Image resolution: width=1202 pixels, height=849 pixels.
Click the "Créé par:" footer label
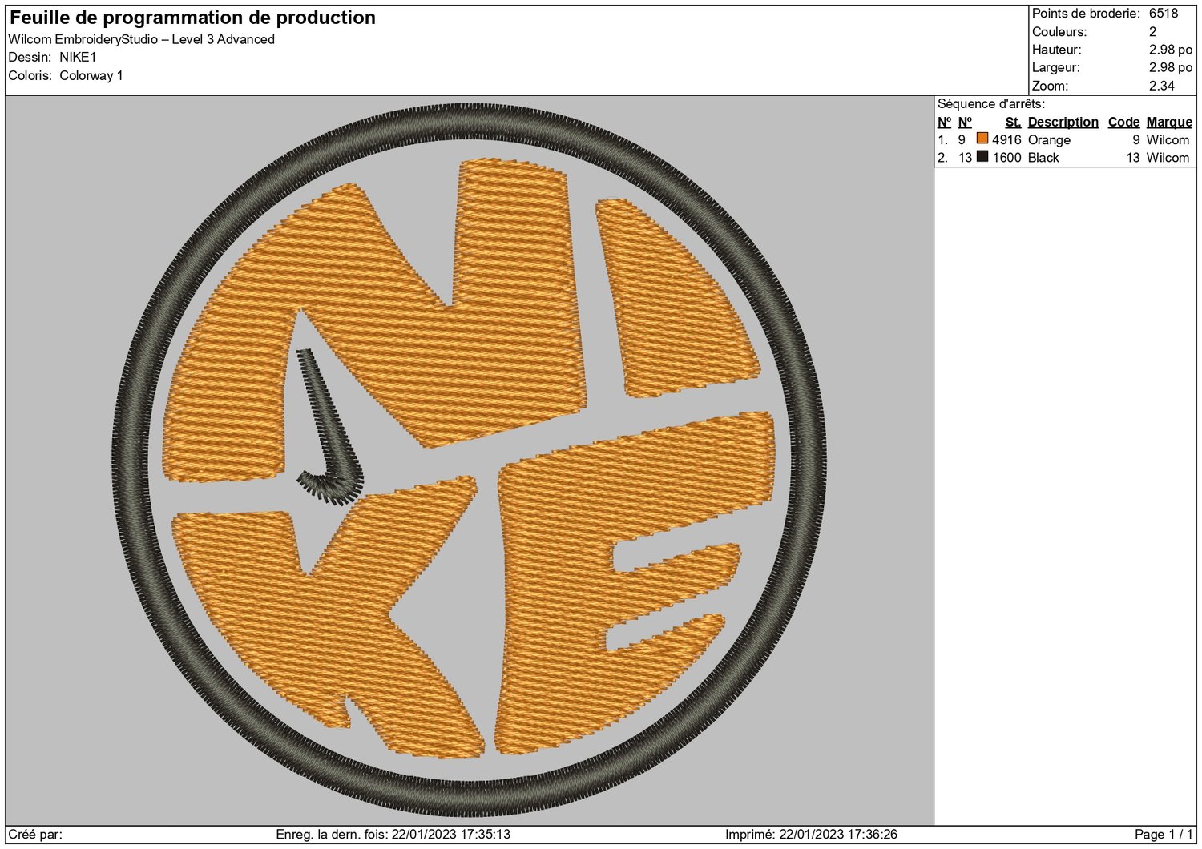pos(35,835)
